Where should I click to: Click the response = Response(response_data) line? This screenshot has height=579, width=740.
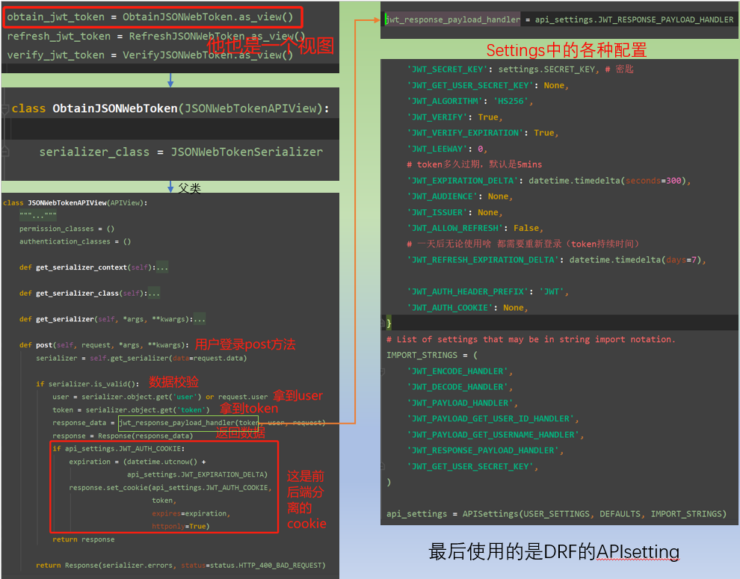pos(123,436)
